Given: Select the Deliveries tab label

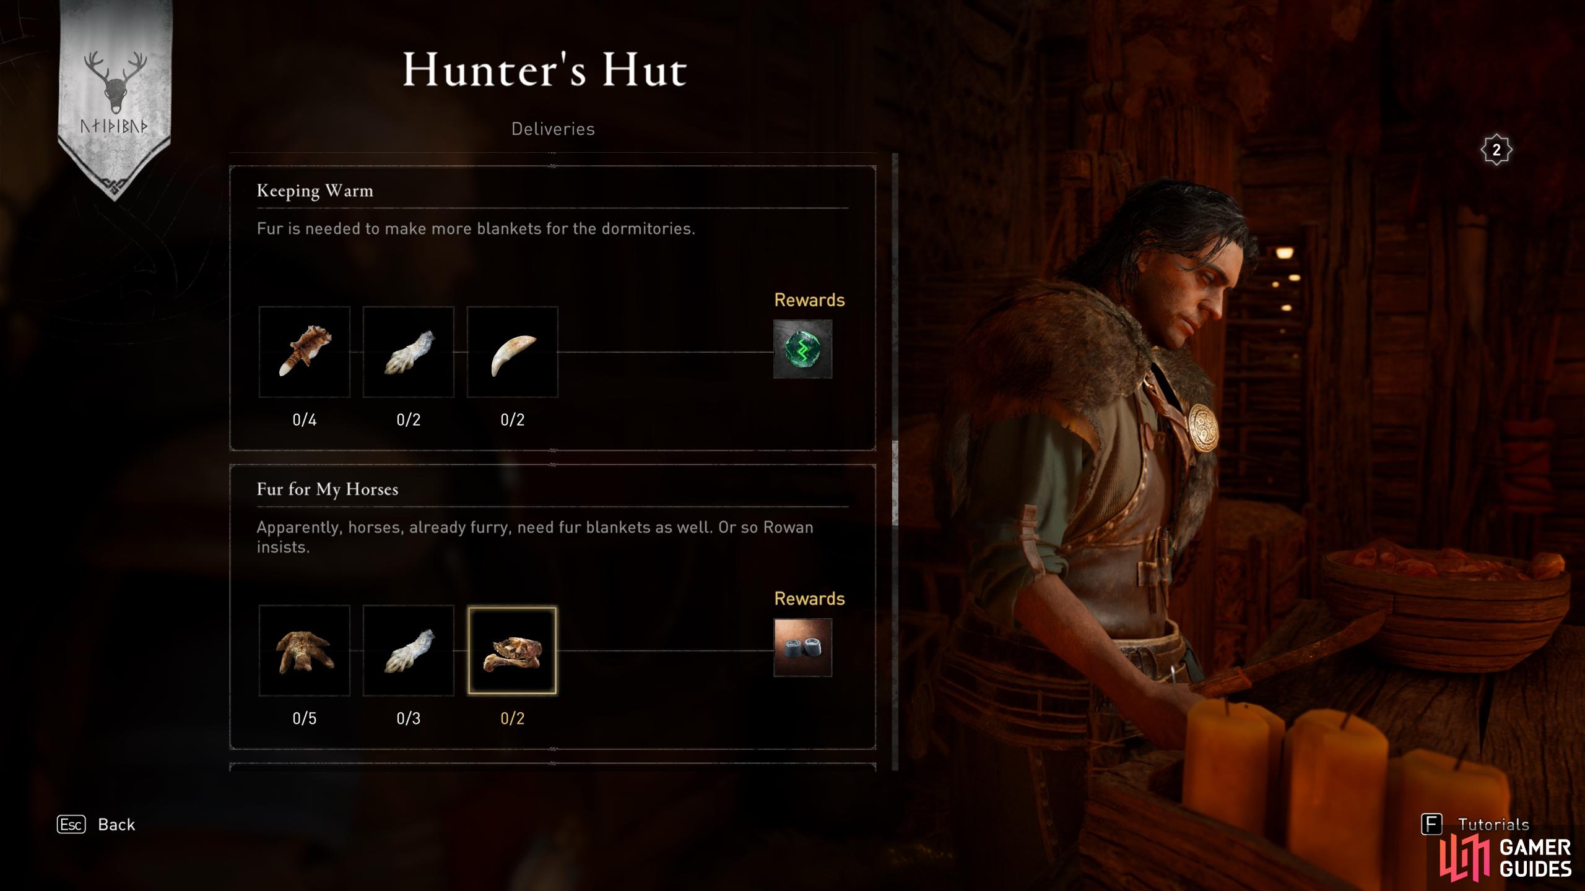Looking at the screenshot, I should tap(553, 129).
